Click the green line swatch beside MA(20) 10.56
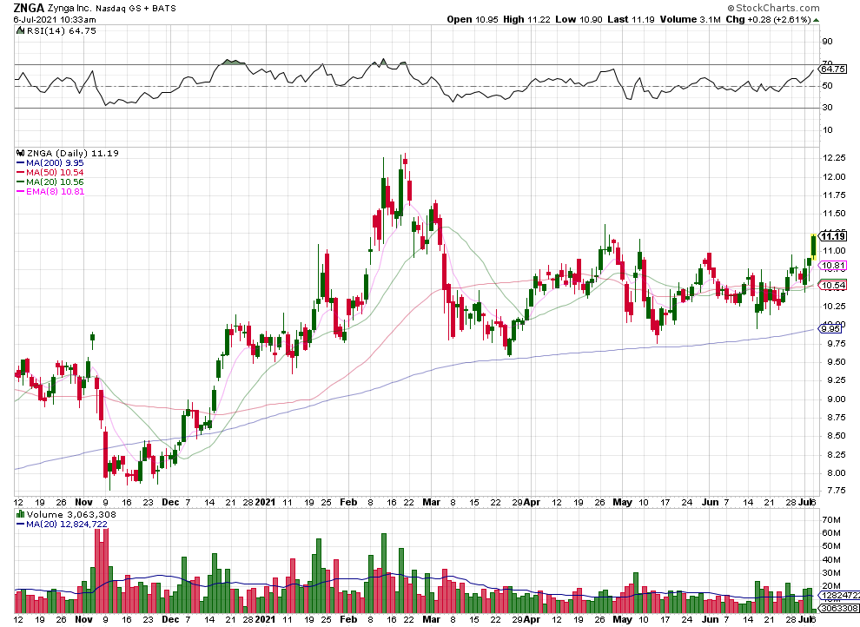Image resolution: width=860 pixels, height=627 pixels. (20, 182)
